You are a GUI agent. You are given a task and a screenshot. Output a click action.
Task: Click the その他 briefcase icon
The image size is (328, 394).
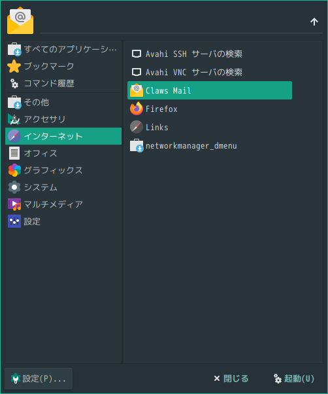point(14,102)
